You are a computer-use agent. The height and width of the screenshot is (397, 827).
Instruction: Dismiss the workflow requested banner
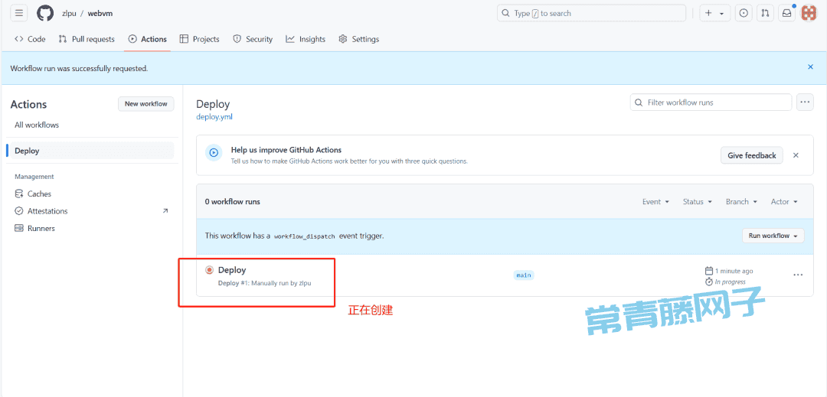[811, 67]
